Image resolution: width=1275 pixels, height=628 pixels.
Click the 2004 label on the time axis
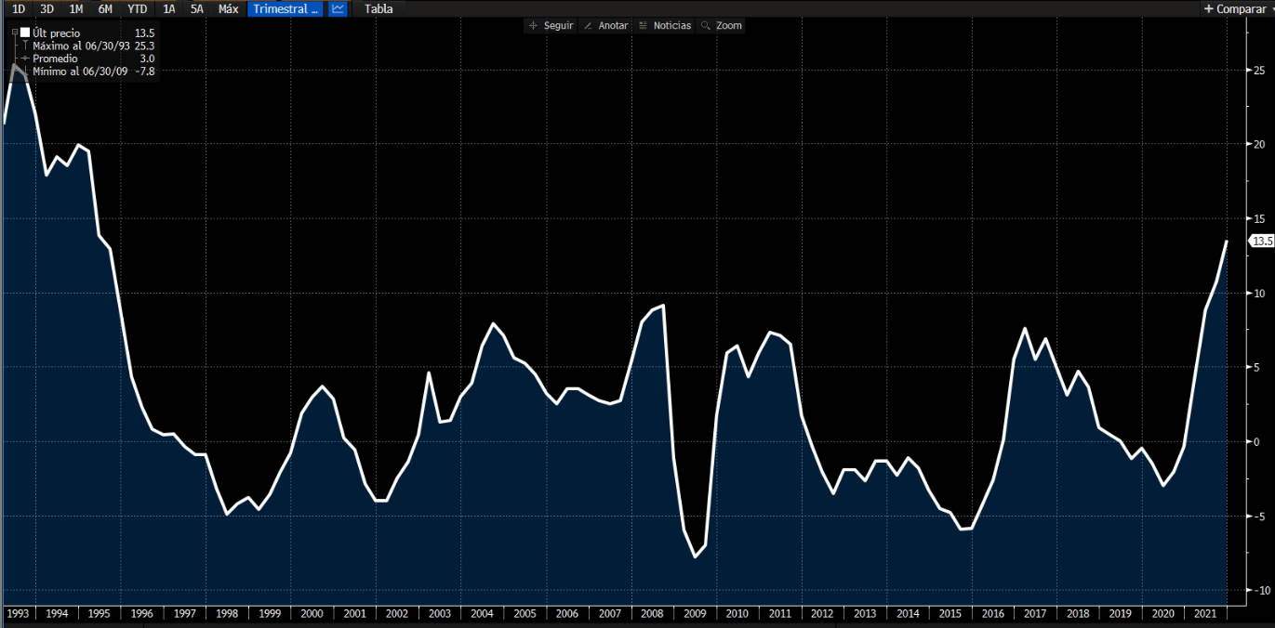[483, 614]
